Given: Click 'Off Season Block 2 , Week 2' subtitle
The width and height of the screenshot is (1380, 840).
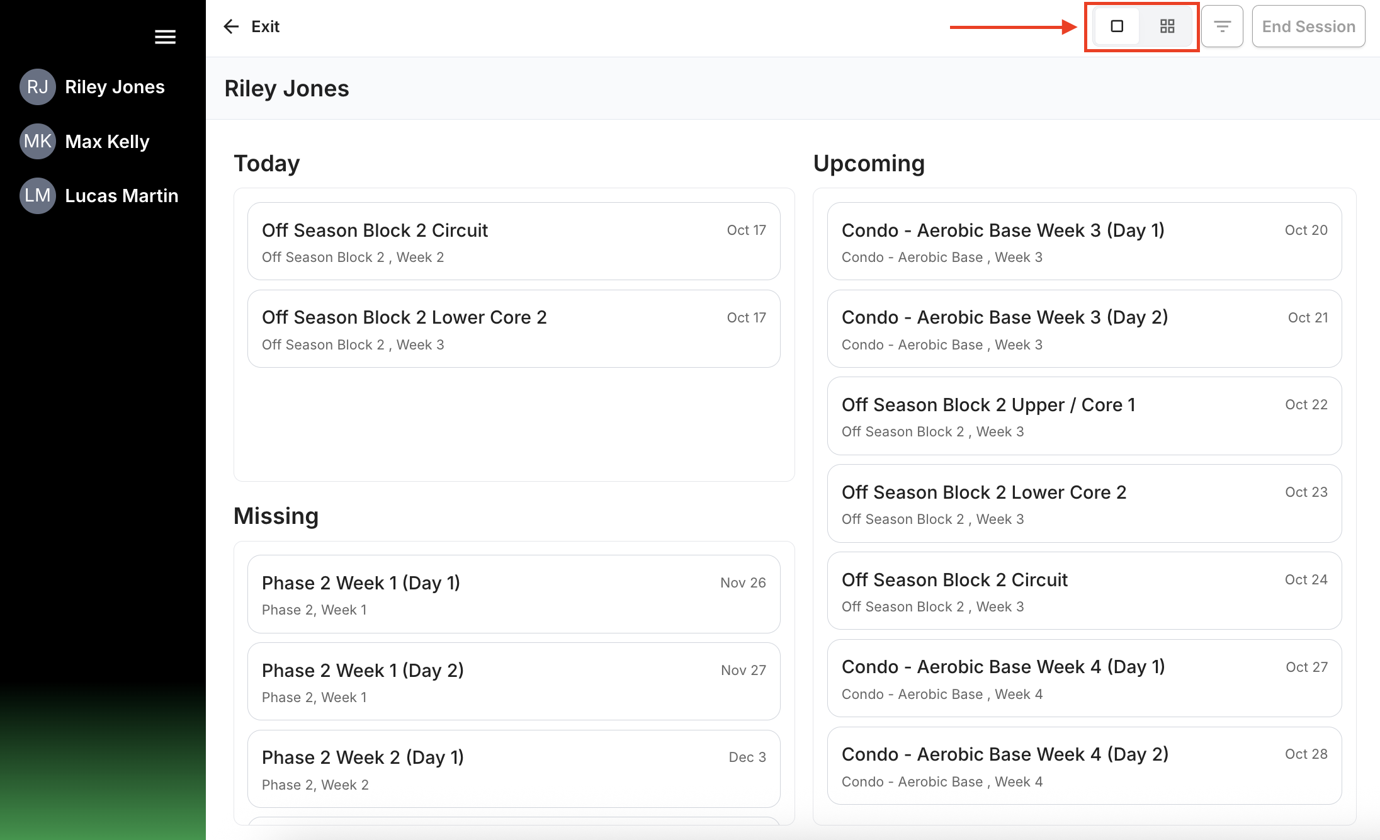Looking at the screenshot, I should click(x=353, y=257).
